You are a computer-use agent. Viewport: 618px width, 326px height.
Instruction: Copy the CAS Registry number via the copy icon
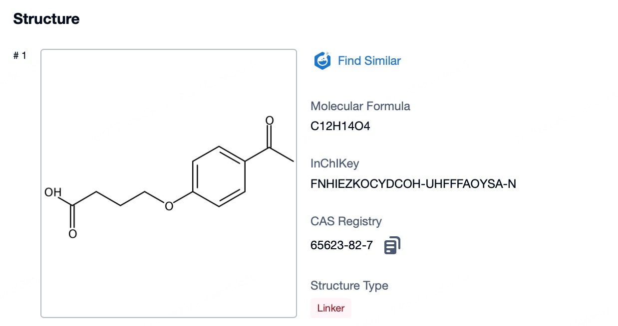pos(392,245)
